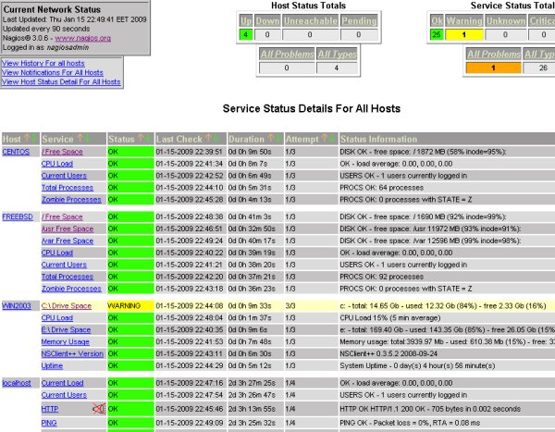The image size is (555, 432).
Task: Open localhost Current Load service
Action: [62, 383]
